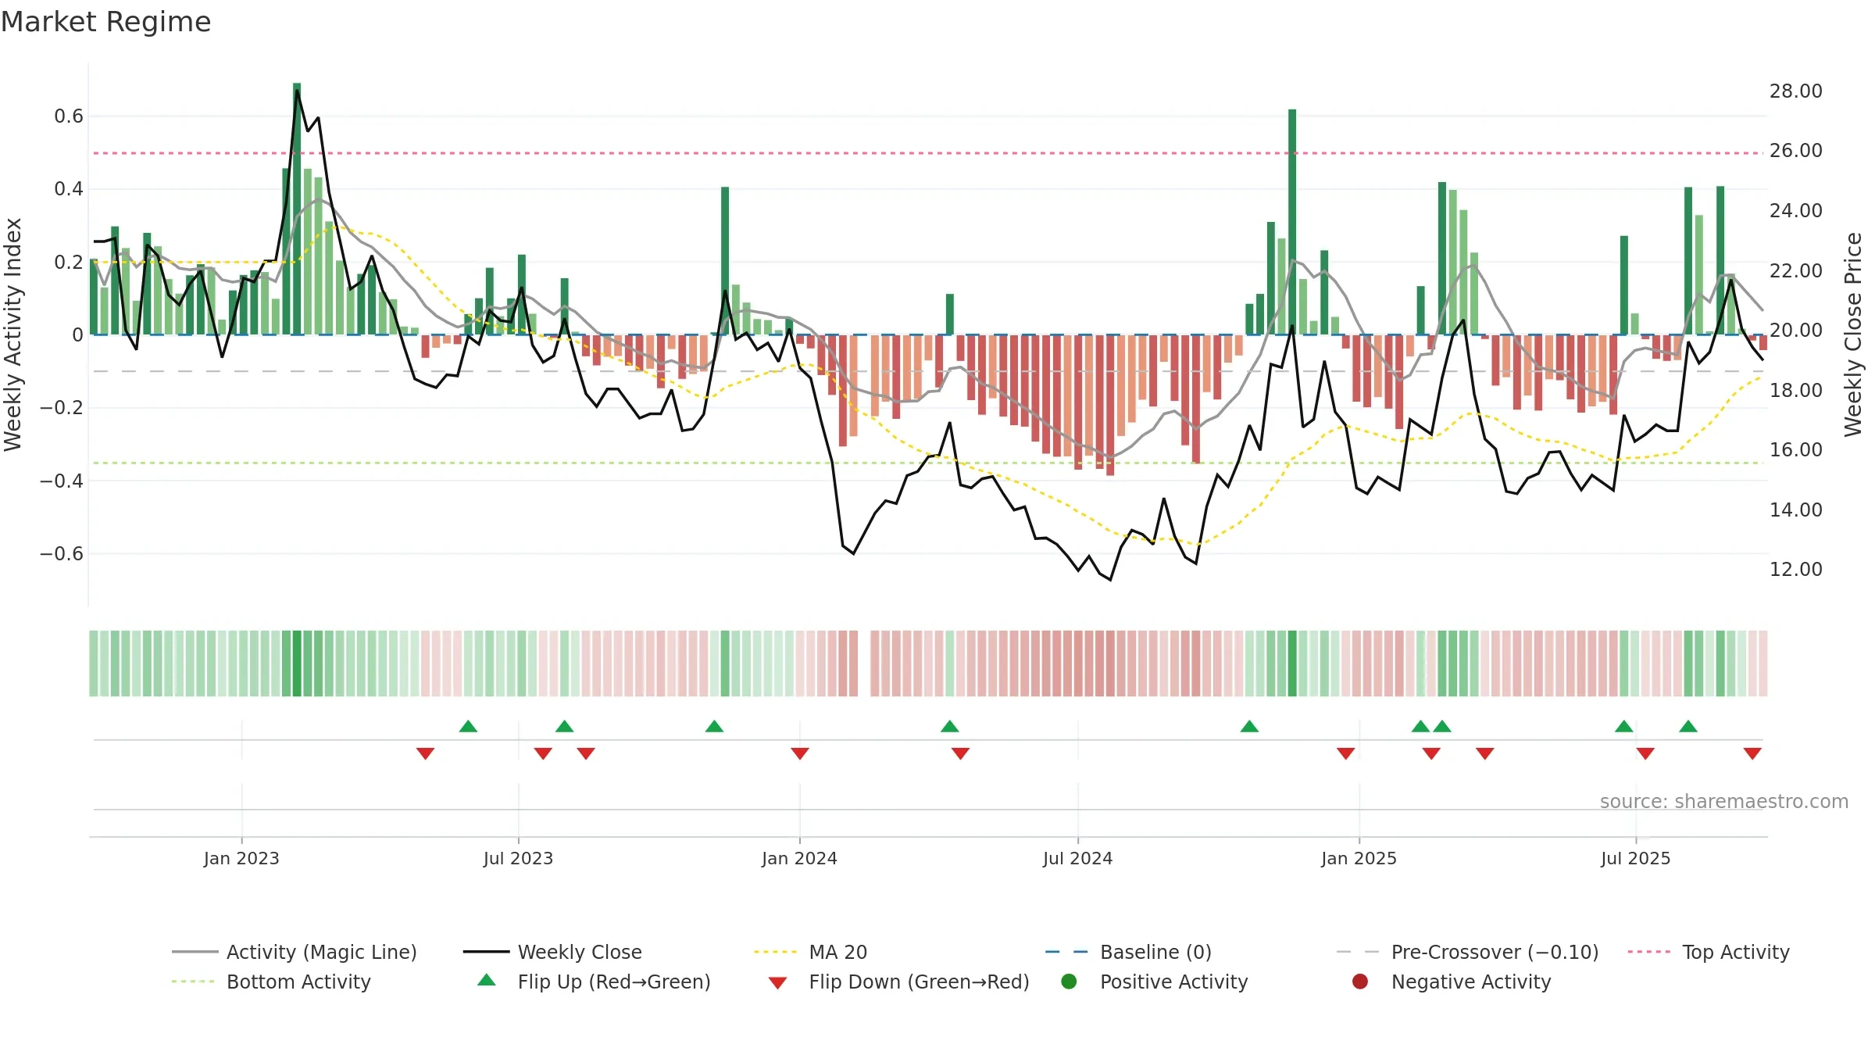
Task: Click the green Positive Activity legend dot
Action: tap(1069, 982)
